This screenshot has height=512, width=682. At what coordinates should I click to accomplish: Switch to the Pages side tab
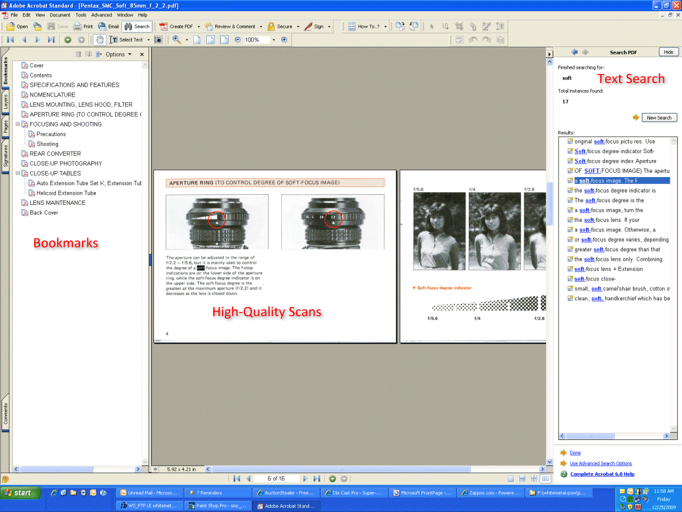[x=5, y=127]
